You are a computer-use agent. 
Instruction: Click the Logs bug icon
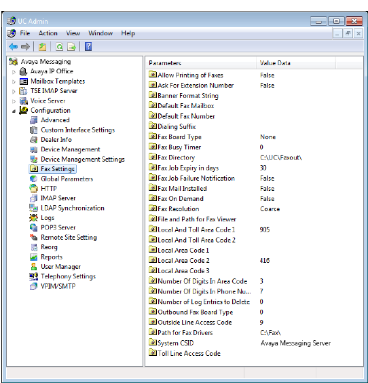[33, 217]
